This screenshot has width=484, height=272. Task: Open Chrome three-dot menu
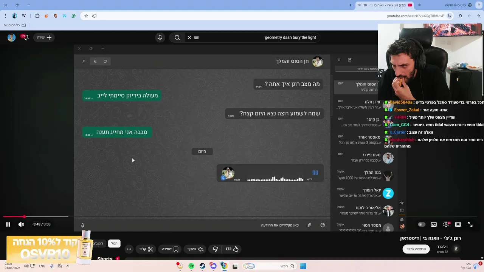[x=5, y=16]
